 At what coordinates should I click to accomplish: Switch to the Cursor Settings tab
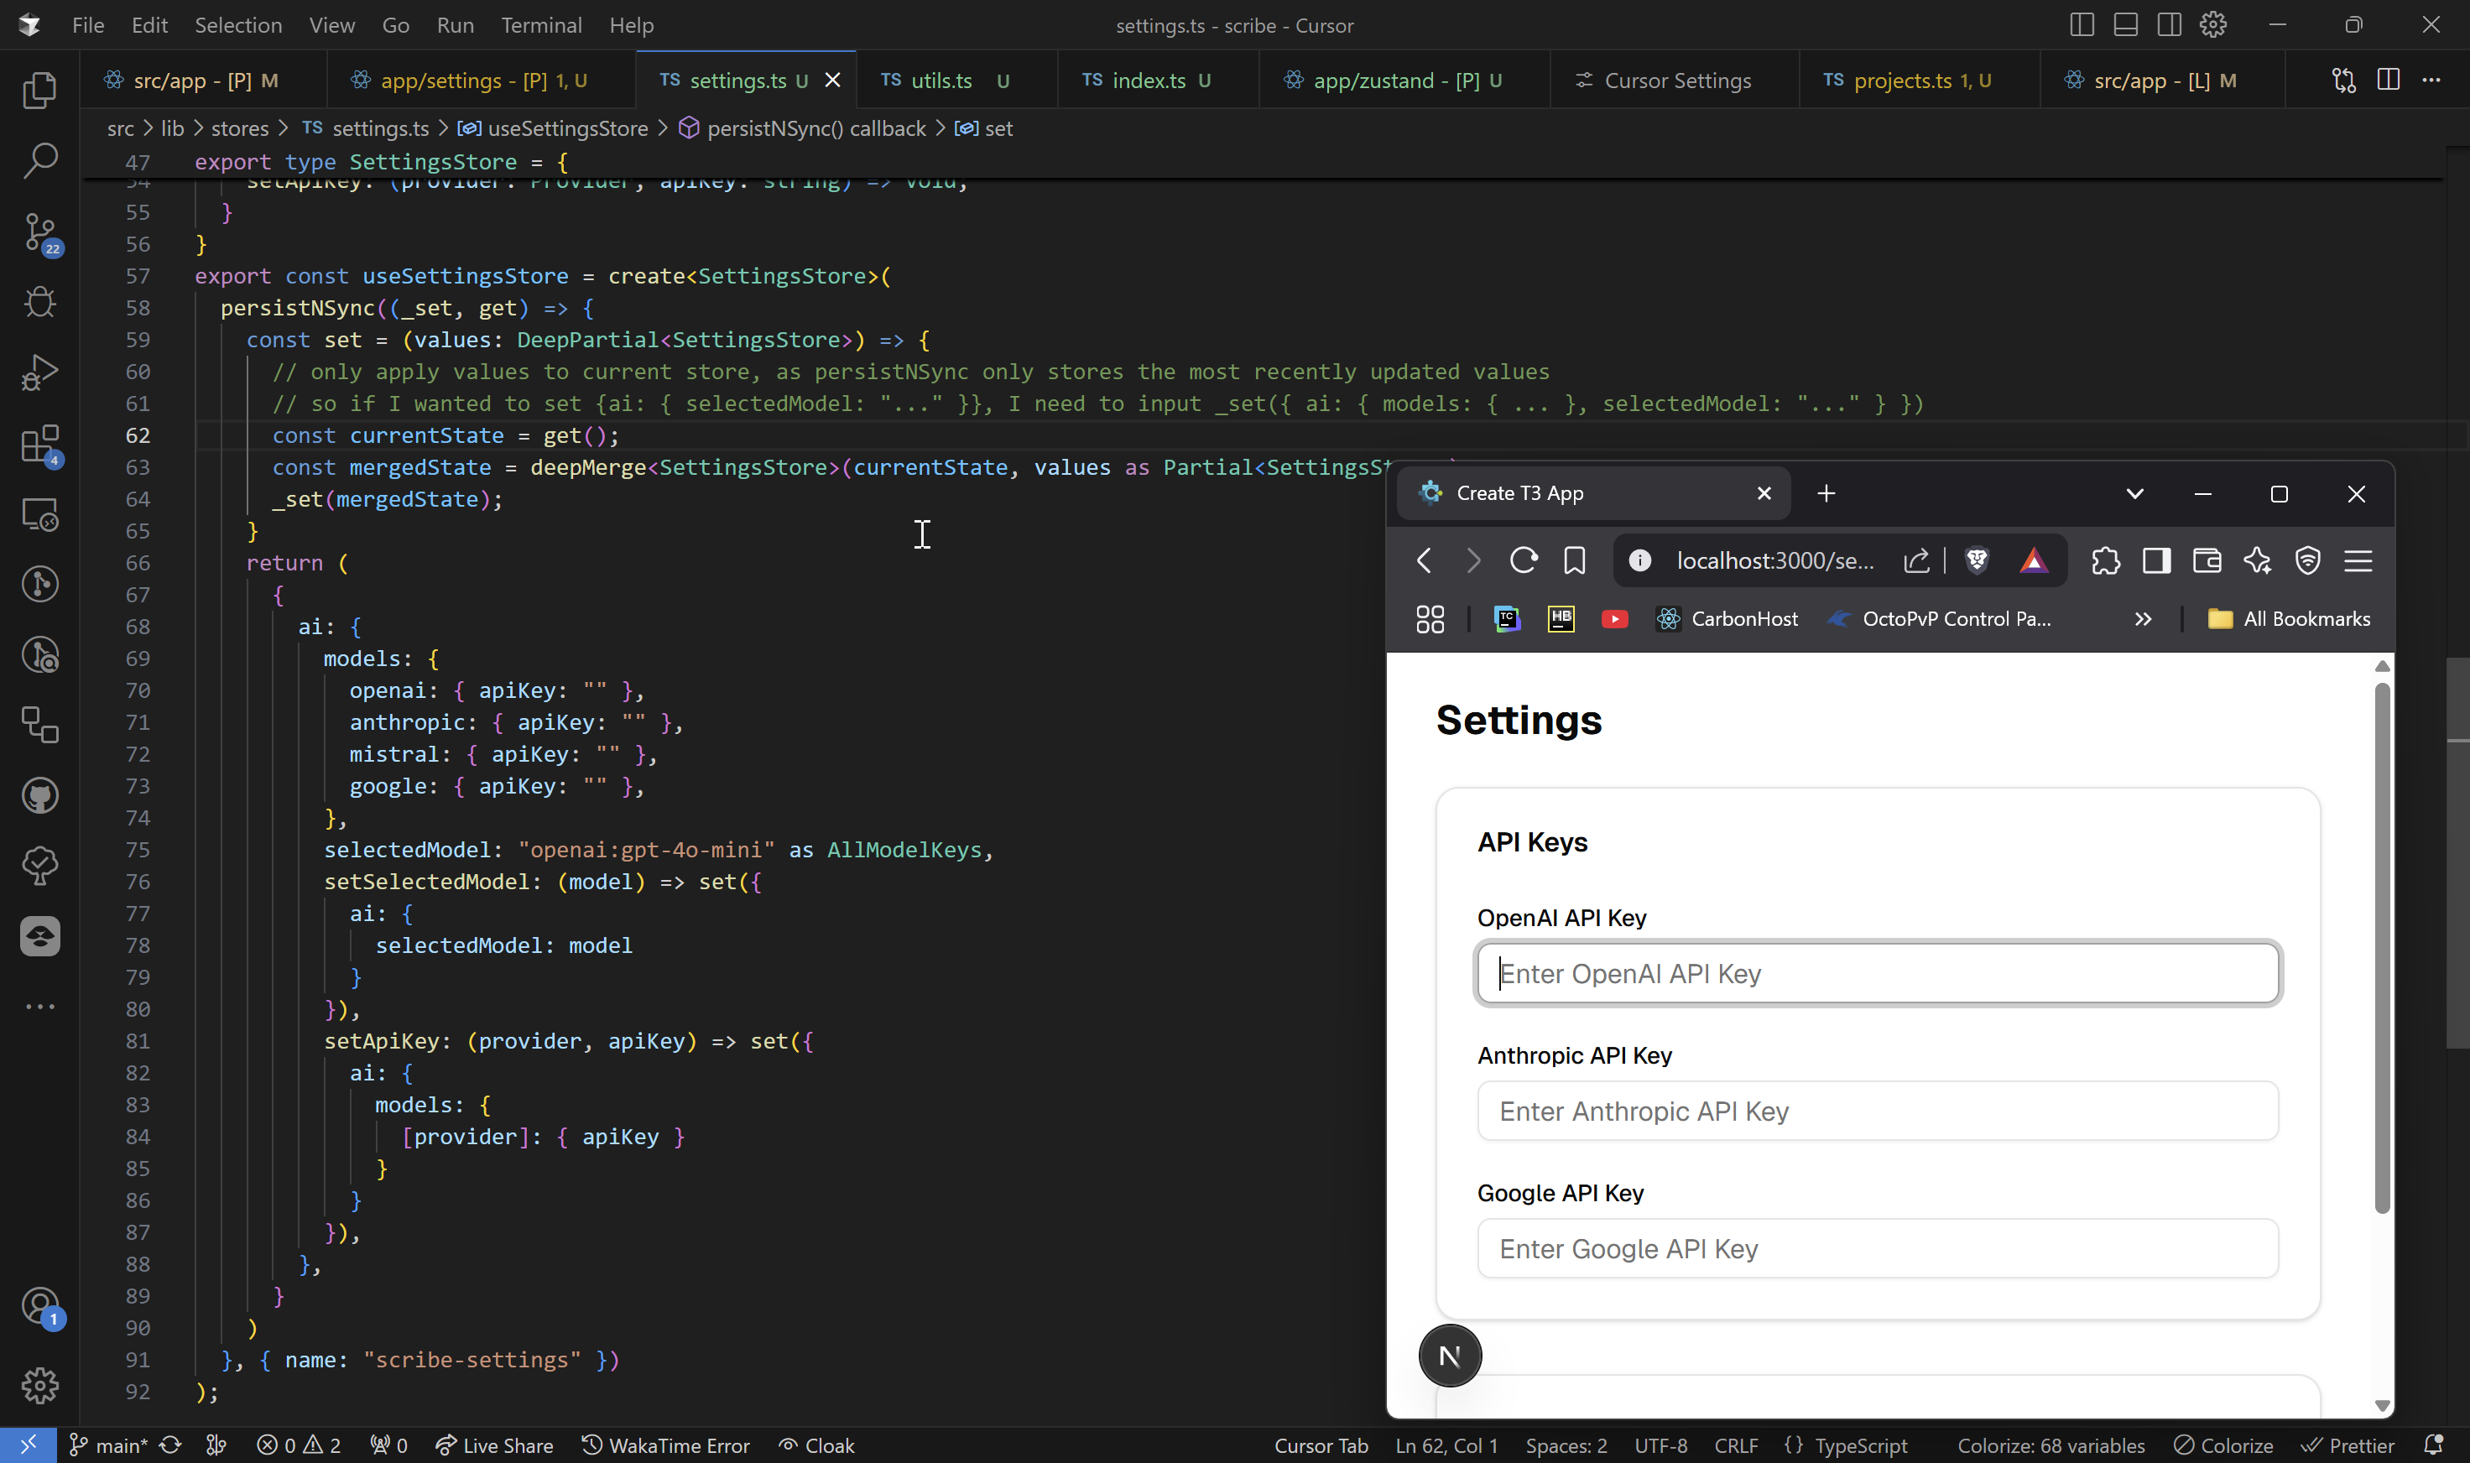click(x=1677, y=80)
